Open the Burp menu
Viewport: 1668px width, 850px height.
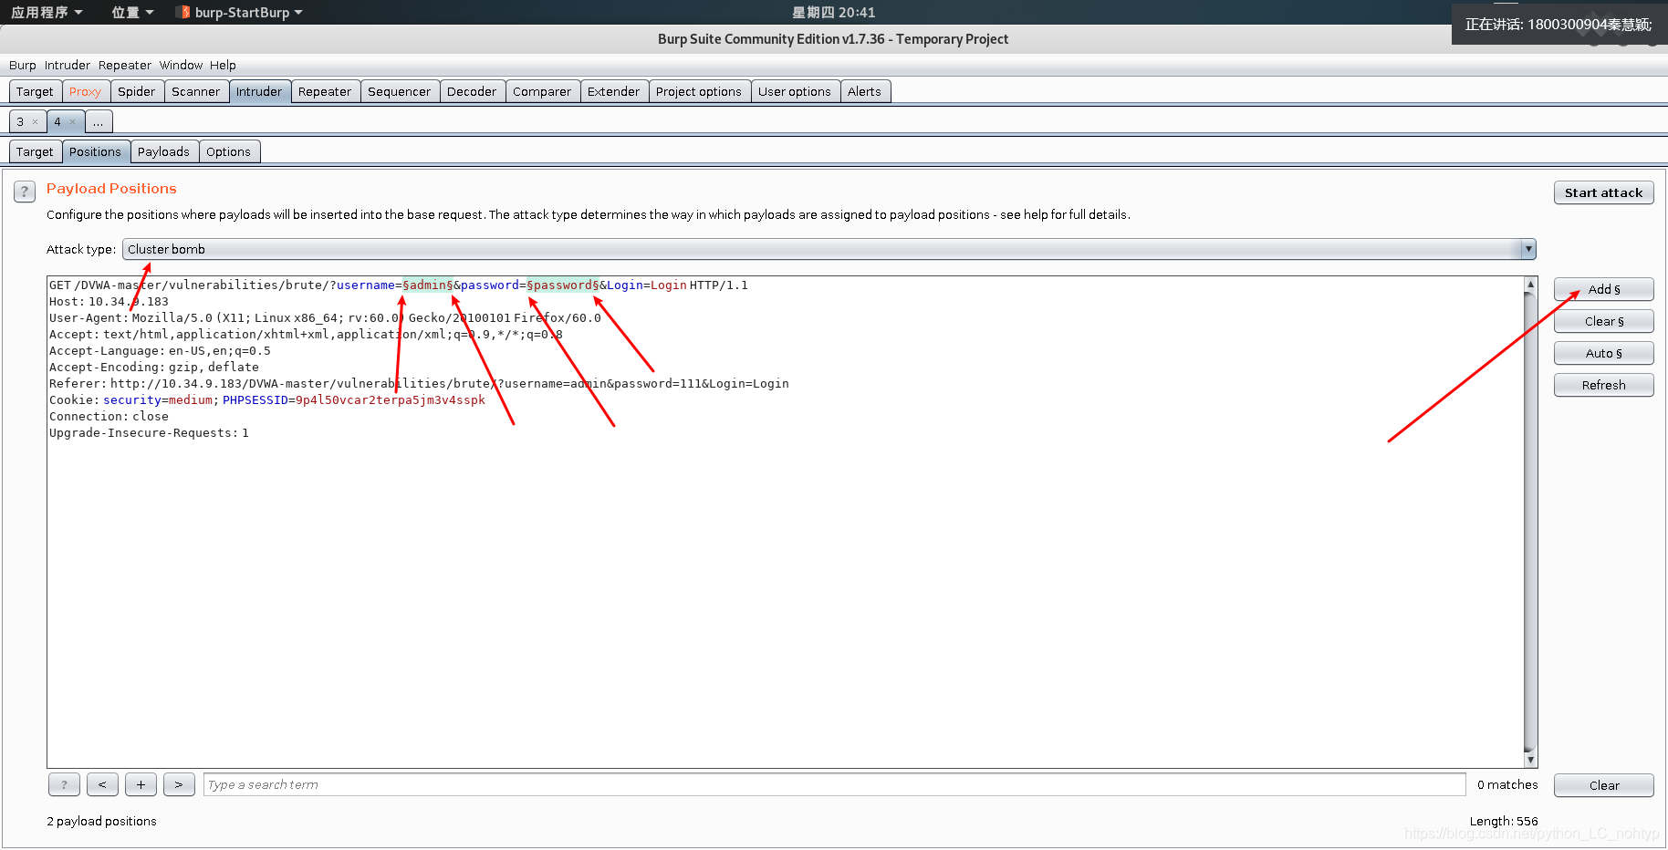[x=23, y=65]
